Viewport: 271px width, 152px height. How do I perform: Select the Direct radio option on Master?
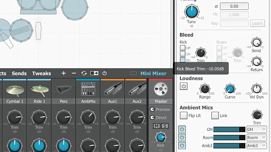pos(152,118)
